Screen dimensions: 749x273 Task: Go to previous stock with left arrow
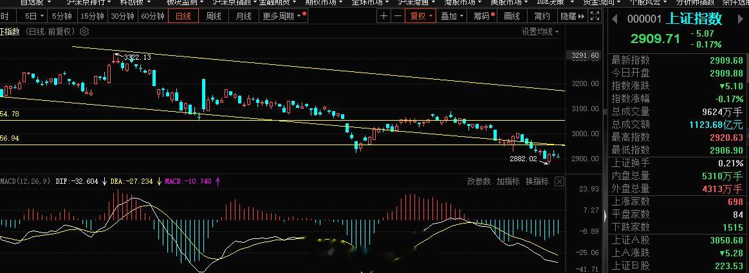point(615,19)
